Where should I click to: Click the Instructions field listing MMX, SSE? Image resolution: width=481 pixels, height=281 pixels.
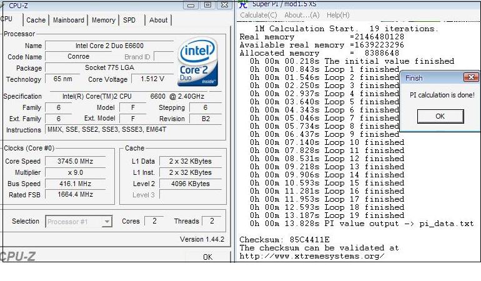pyautogui.click(x=133, y=129)
